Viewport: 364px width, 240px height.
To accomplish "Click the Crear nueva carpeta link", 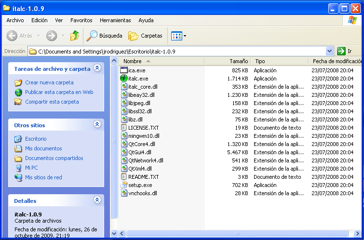I will click(x=49, y=82).
